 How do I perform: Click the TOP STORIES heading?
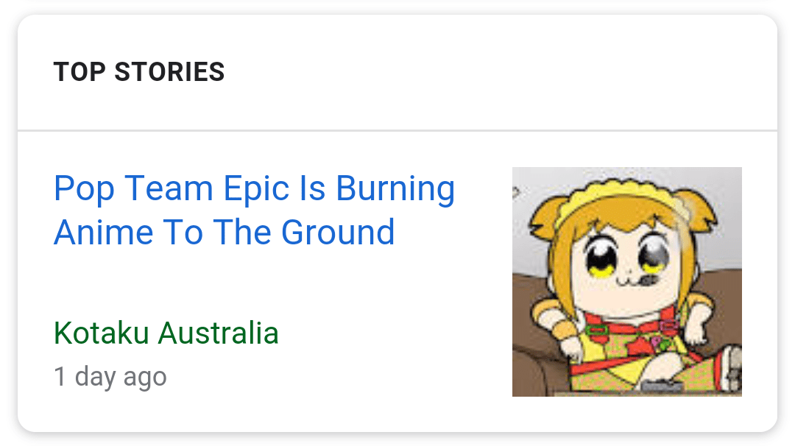coord(139,71)
